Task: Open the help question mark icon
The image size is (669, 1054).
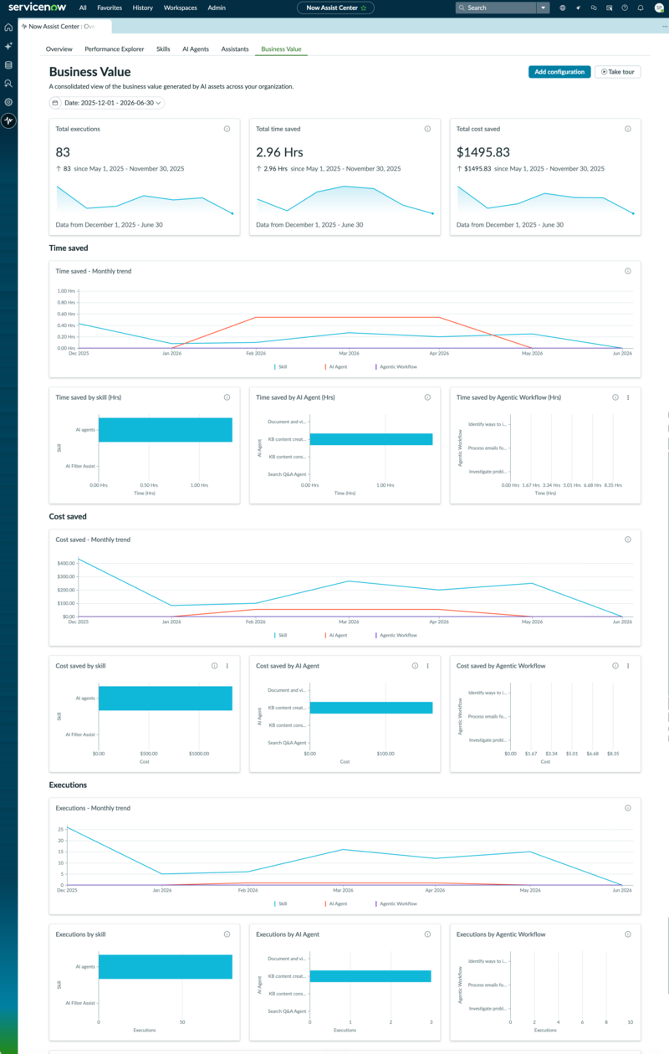Action: click(625, 8)
